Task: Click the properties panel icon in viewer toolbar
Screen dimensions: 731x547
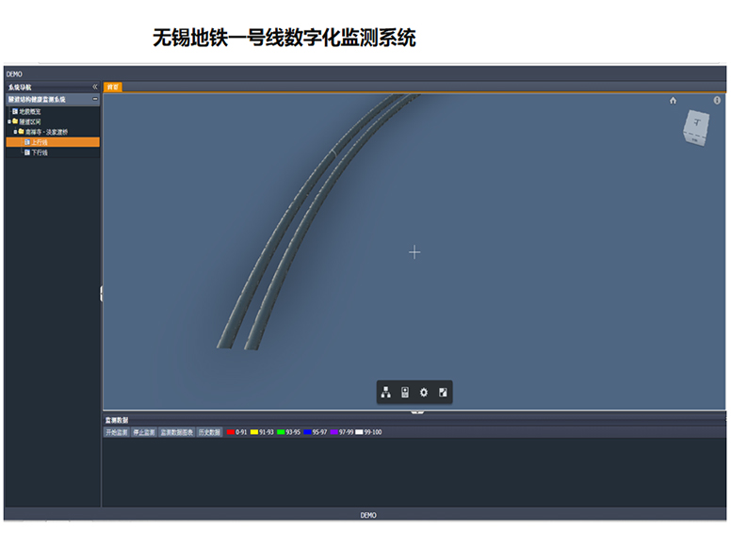Action: [x=405, y=393]
